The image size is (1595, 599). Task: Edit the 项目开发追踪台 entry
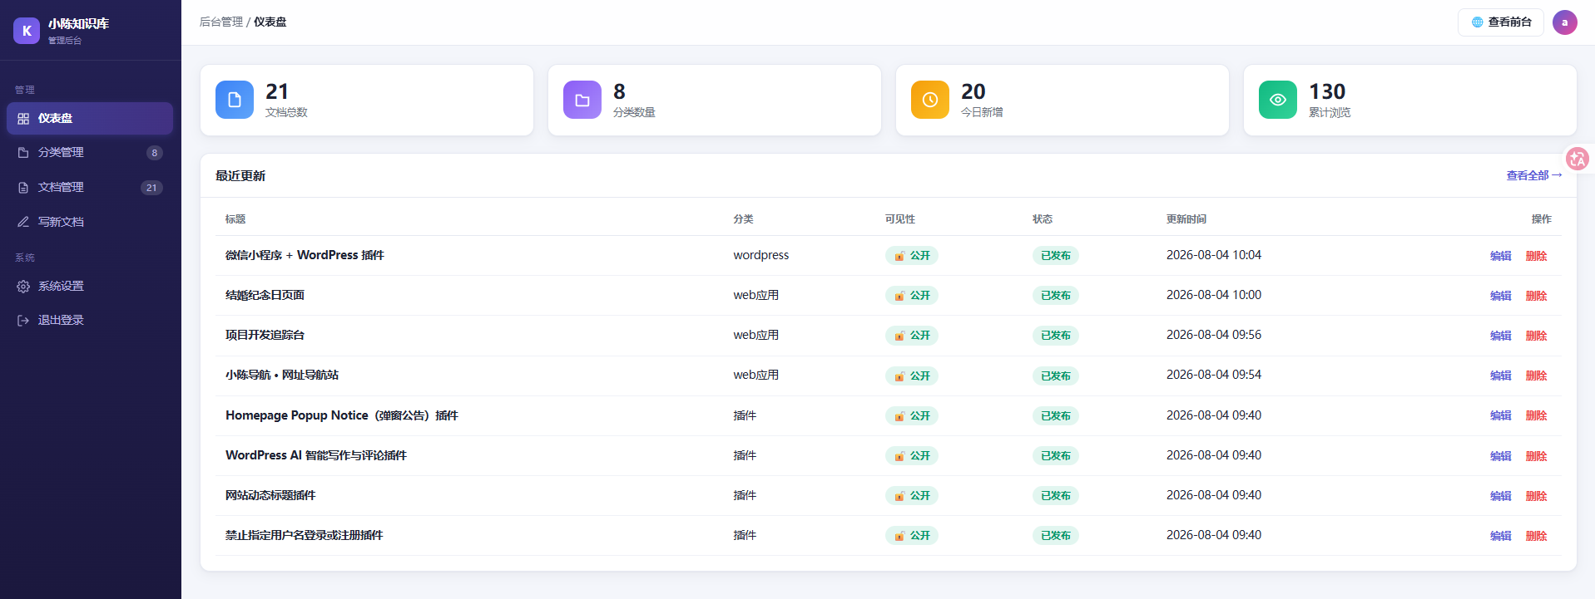1501,336
